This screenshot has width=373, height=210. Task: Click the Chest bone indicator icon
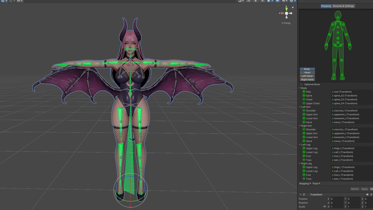[x=304, y=100]
